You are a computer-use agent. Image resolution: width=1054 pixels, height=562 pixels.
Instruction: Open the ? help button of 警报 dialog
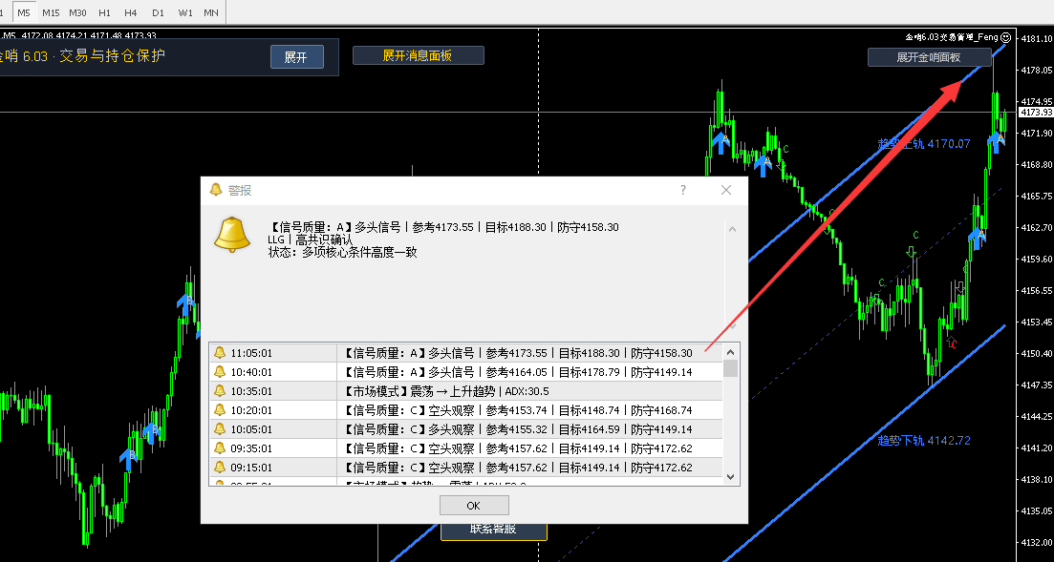point(683,190)
